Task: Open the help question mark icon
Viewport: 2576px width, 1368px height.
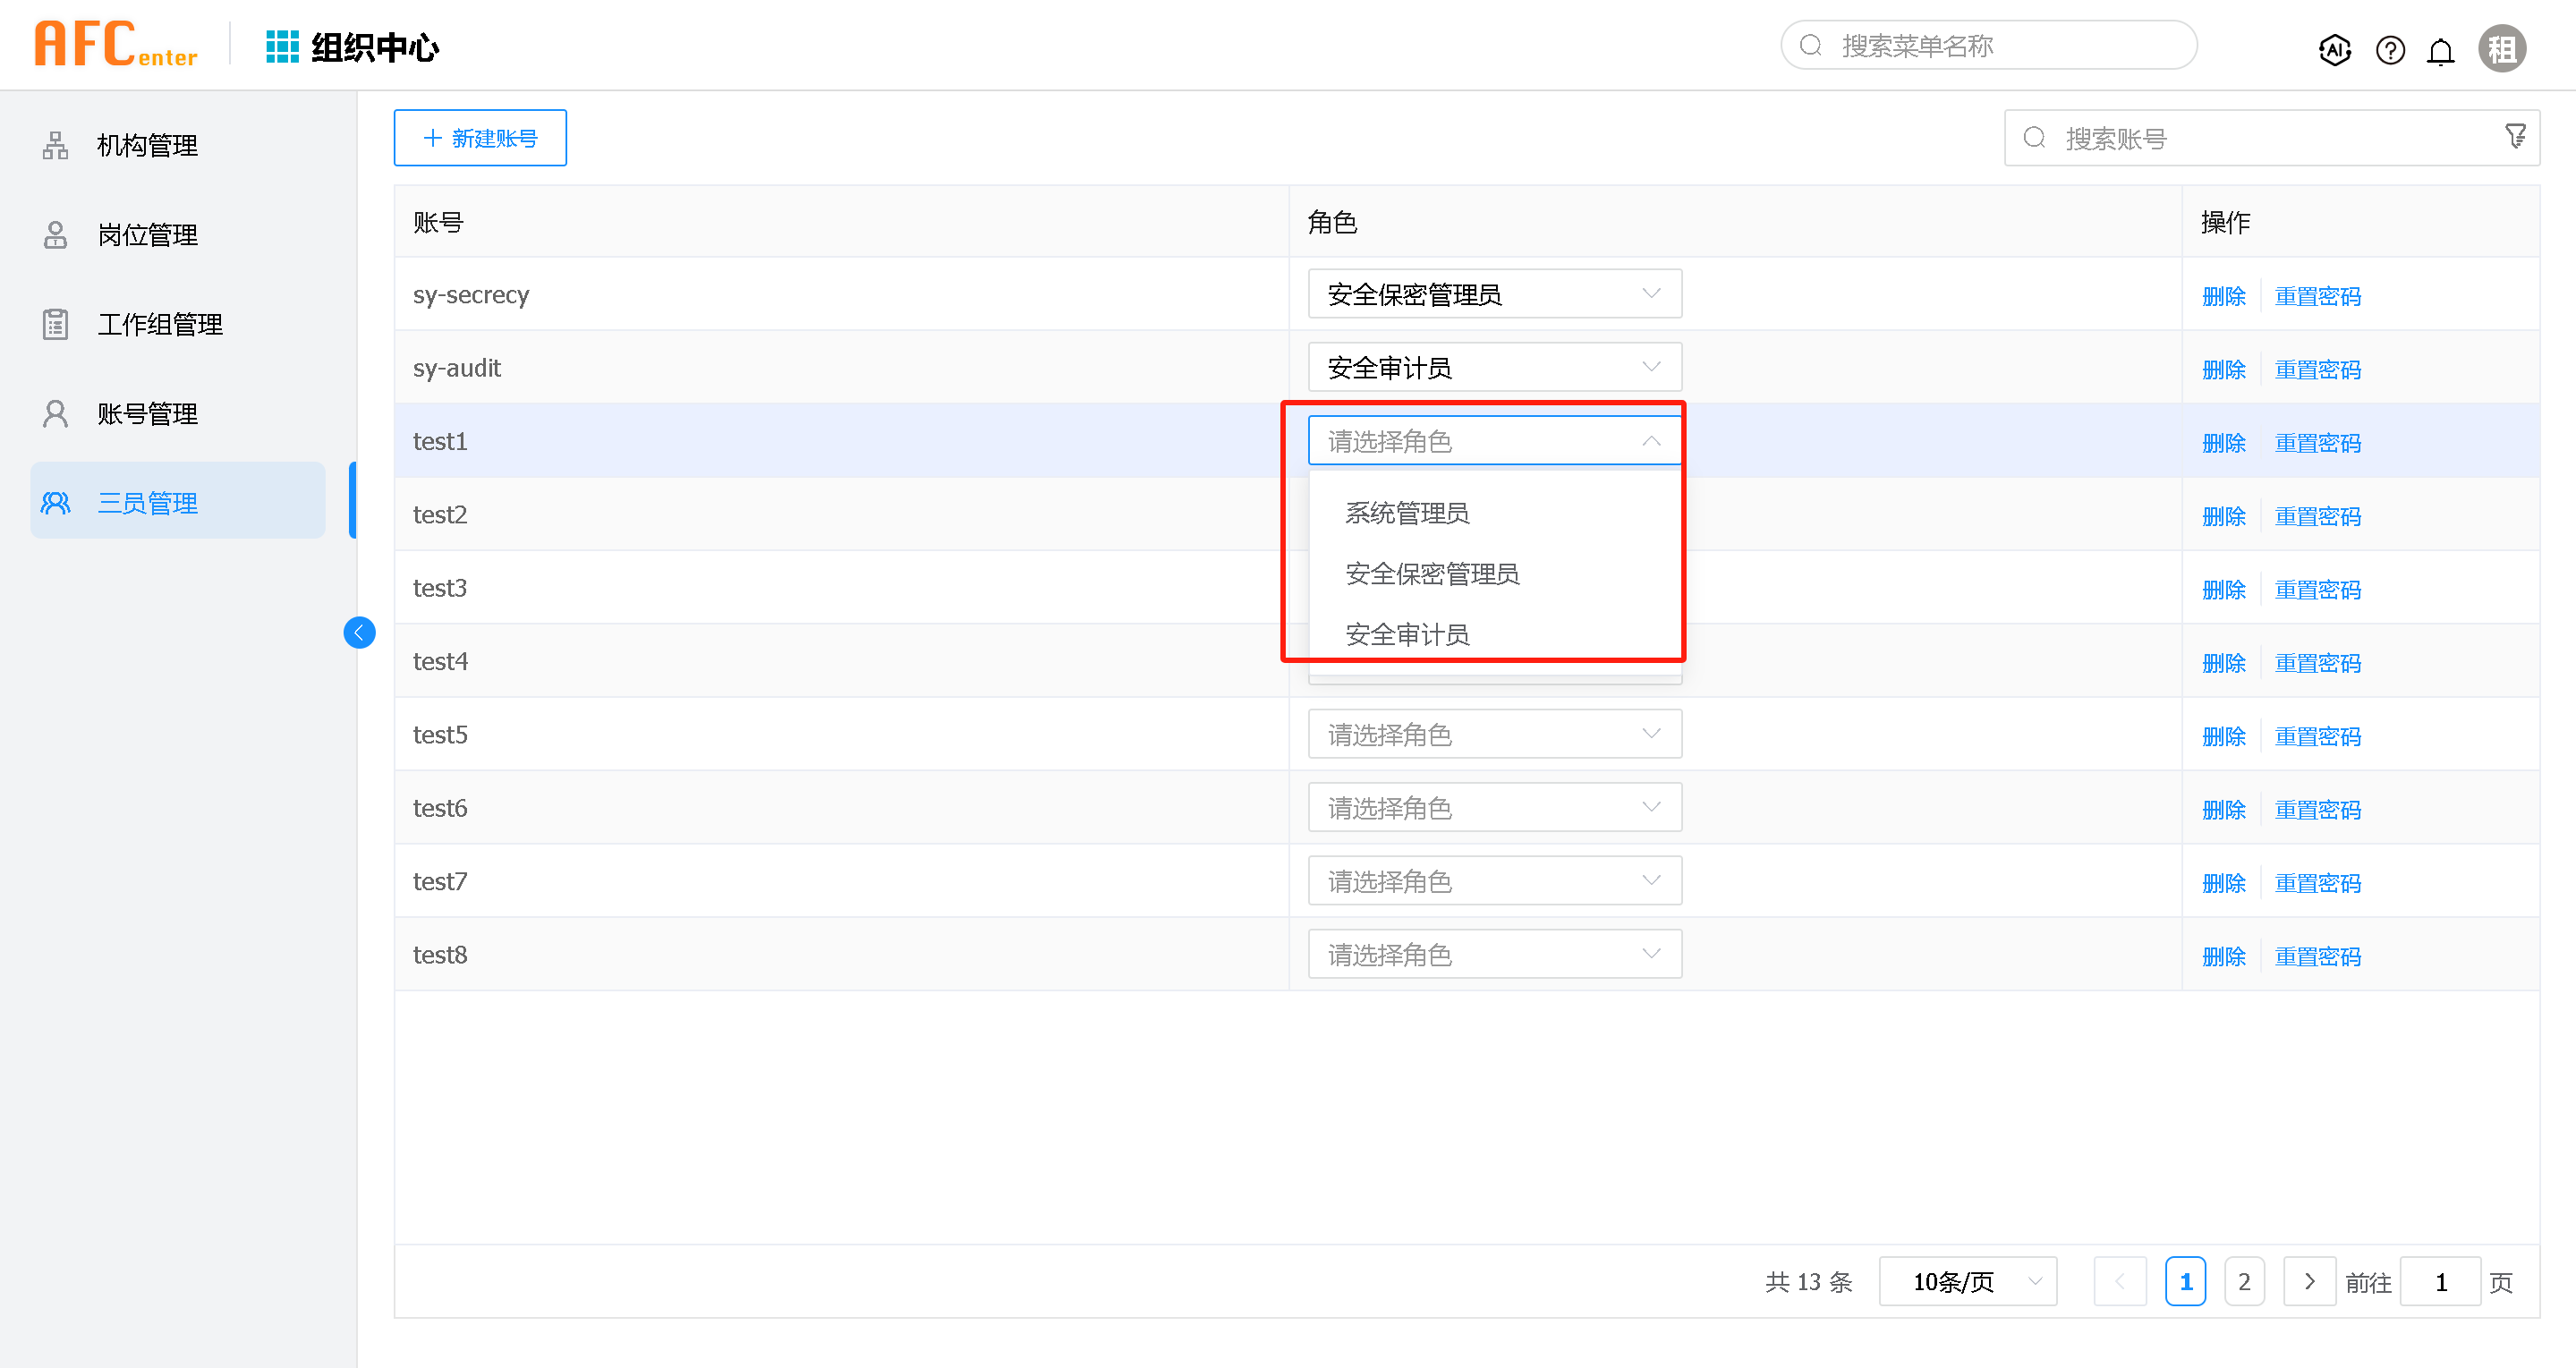Action: pyautogui.click(x=2390, y=49)
